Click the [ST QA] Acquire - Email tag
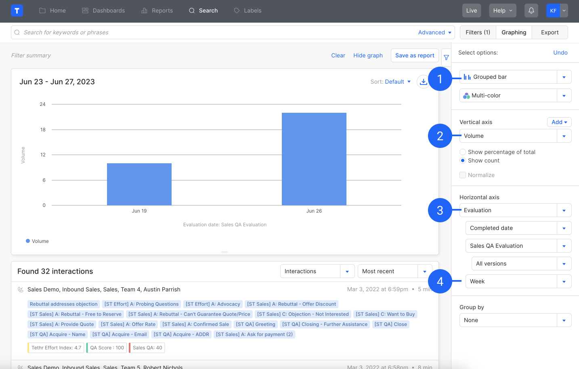579x369 pixels. point(120,334)
